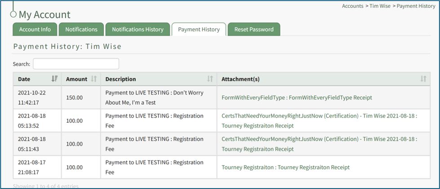The width and height of the screenshot is (440, 189).
Task: Click the Date column header text
Action: click(x=24, y=79)
